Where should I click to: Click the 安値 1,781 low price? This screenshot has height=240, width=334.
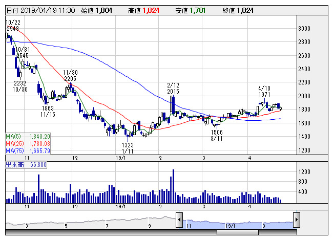coord(191,10)
